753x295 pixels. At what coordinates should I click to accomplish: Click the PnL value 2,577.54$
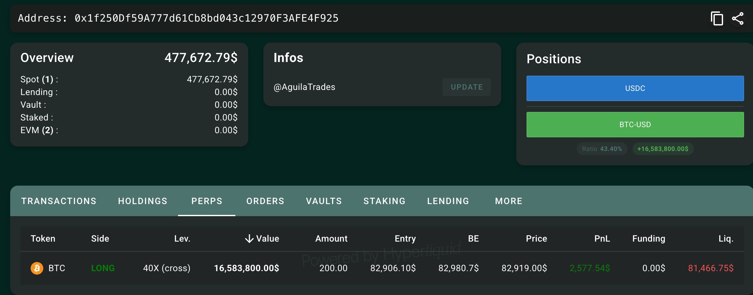point(590,268)
